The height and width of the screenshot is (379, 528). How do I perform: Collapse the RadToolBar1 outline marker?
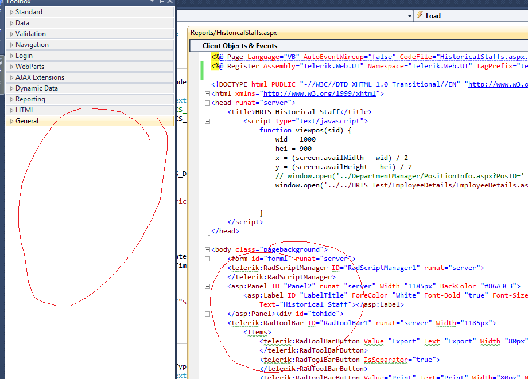pyautogui.click(x=207, y=314)
